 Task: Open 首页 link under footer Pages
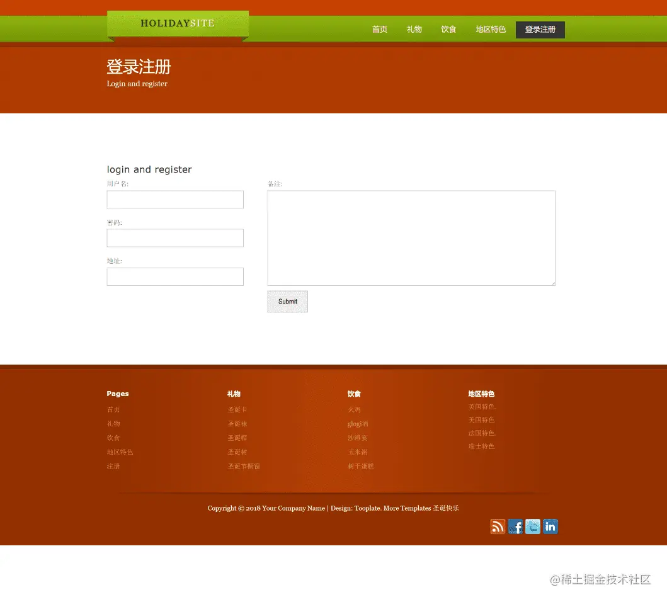[113, 410]
